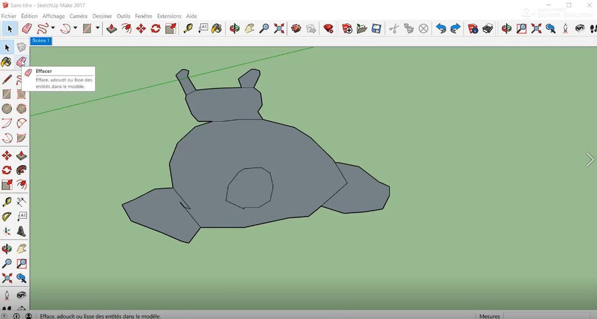Open the Affichage menu
This screenshot has height=319, width=597.
point(54,16)
